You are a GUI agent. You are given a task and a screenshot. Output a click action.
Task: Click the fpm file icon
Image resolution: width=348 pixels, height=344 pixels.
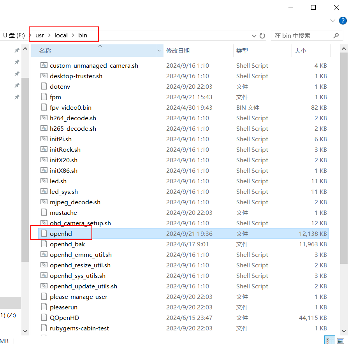coord(44,97)
